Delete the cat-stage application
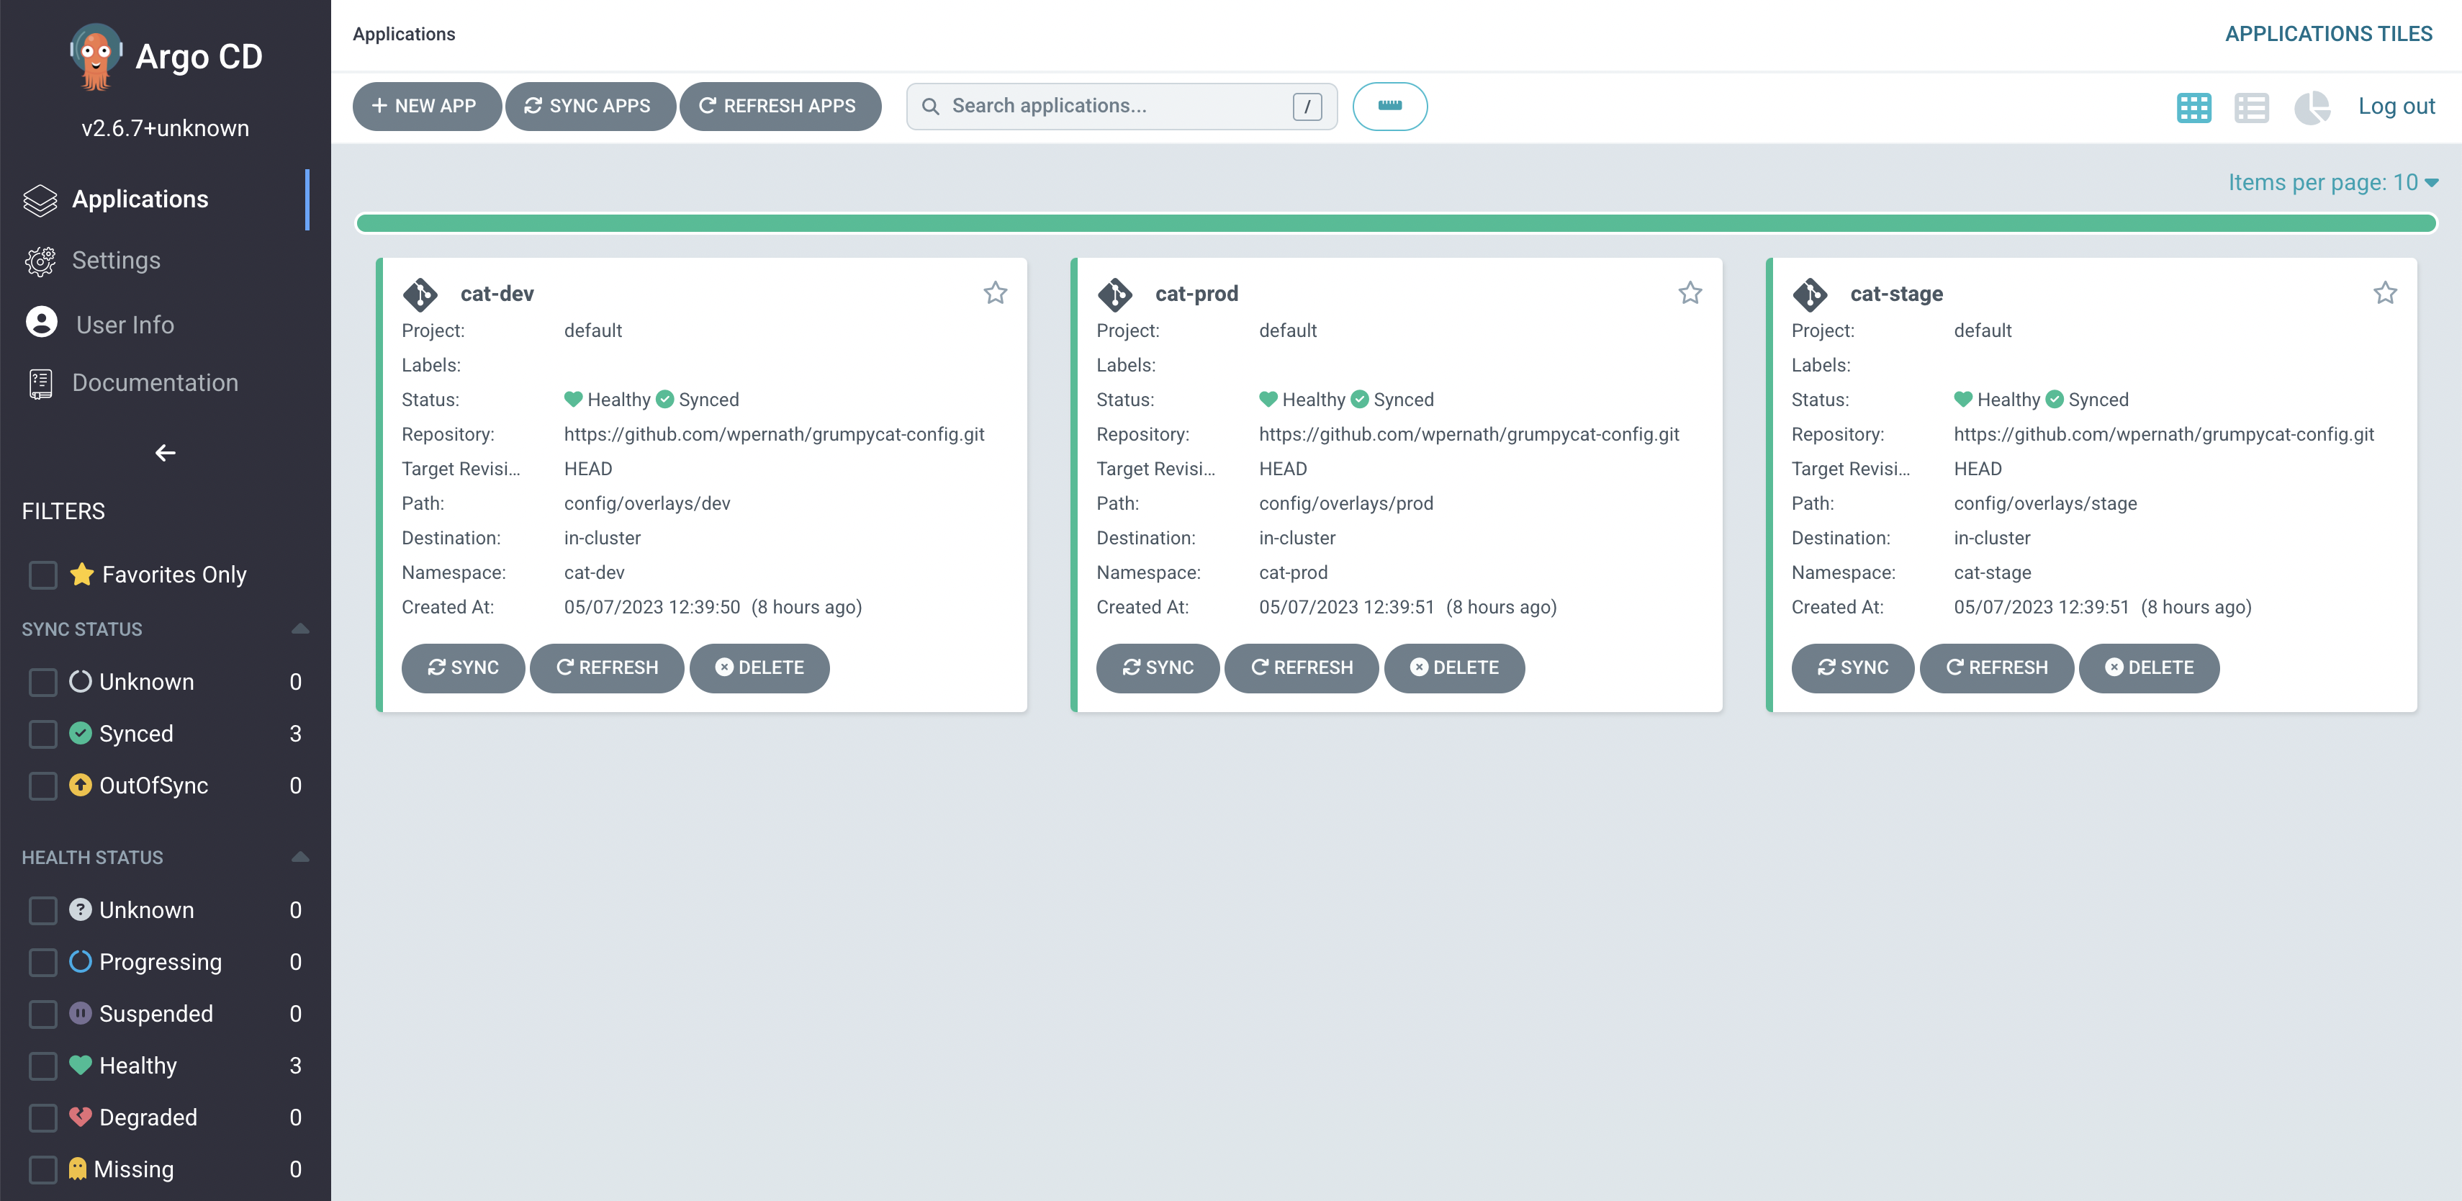The image size is (2462, 1201). (2150, 667)
